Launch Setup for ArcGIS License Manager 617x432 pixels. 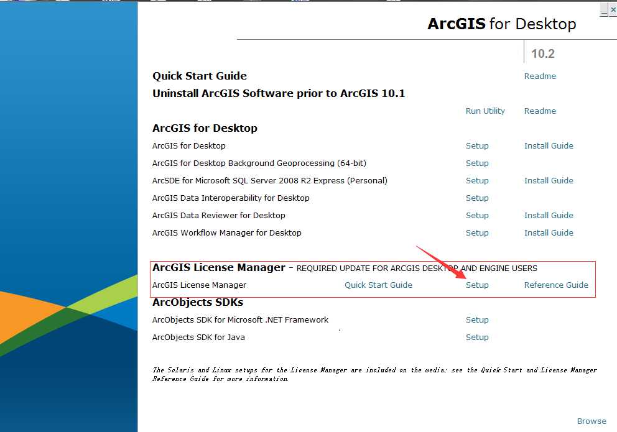coord(477,285)
